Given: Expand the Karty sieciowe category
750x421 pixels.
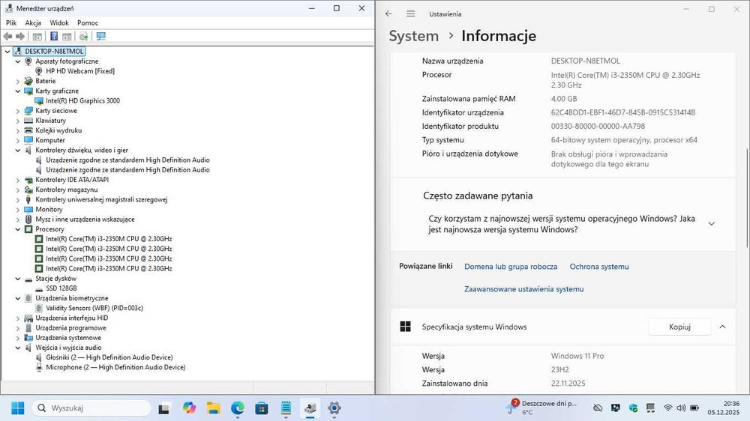Looking at the screenshot, I should [x=18, y=111].
